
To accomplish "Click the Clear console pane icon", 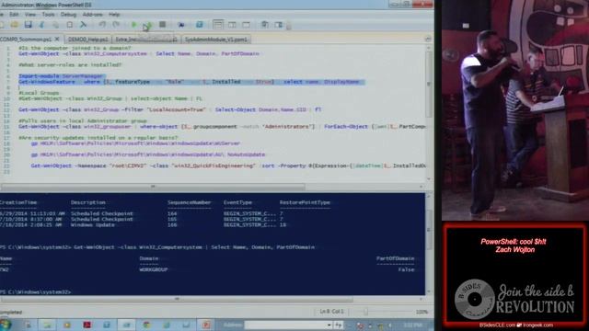I will (x=84, y=25).
